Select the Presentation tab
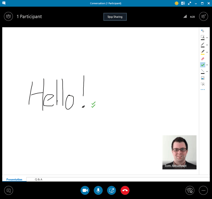The height and width of the screenshot is (199, 212). [x=14, y=179]
